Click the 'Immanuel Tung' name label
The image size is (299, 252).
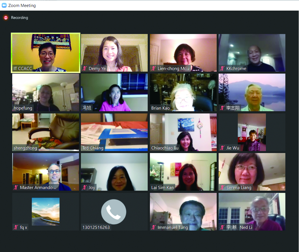[173, 227]
